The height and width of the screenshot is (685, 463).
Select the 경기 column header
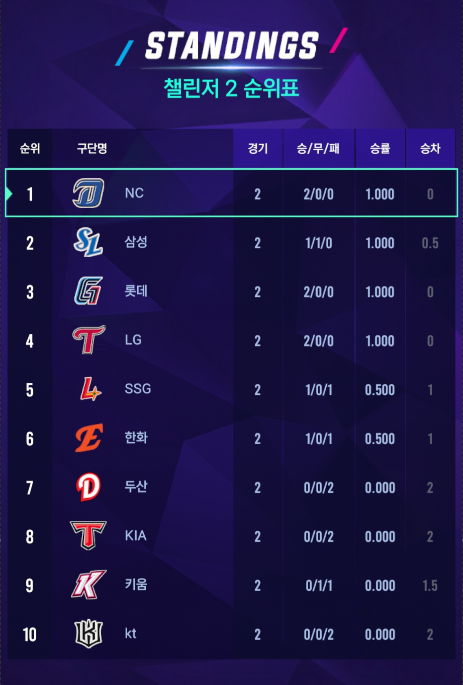(x=258, y=149)
